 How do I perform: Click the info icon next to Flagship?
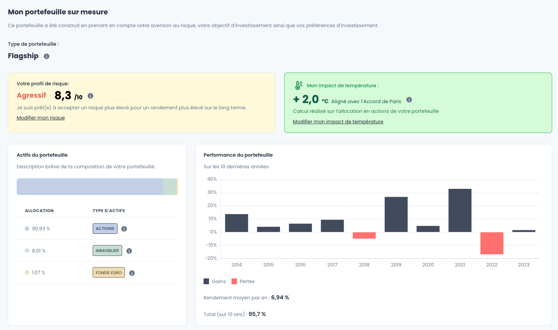(x=47, y=56)
